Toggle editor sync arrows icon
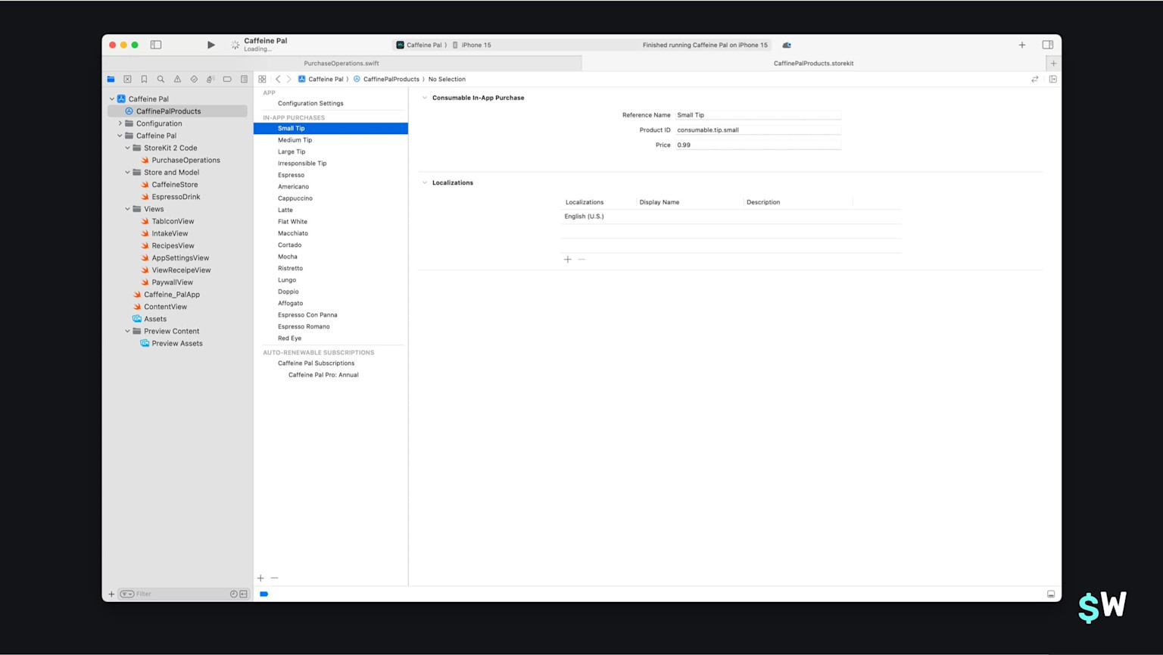The height and width of the screenshot is (655, 1163). 1035,79
